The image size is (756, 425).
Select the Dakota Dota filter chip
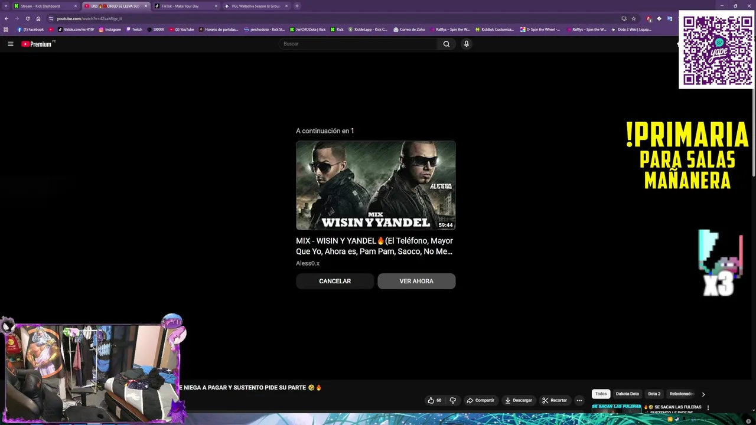pyautogui.click(x=627, y=394)
